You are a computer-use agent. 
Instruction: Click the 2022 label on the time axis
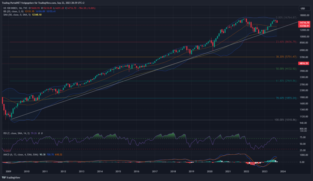pyautogui.click(x=246, y=172)
